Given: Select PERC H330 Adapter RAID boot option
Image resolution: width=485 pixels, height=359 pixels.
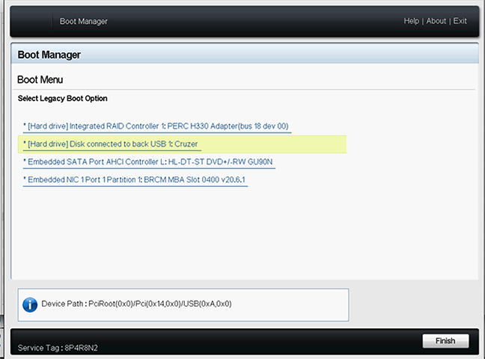Looking at the screenshot, I should 157,126.
